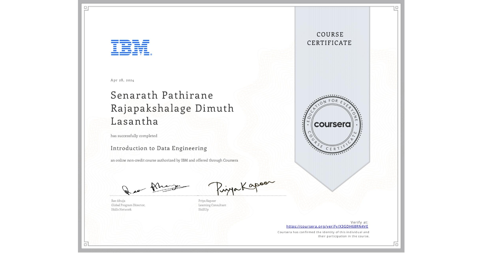483x253 pixels.
Task: Click 'Verify at:' label text
Action: coord(360,222)
